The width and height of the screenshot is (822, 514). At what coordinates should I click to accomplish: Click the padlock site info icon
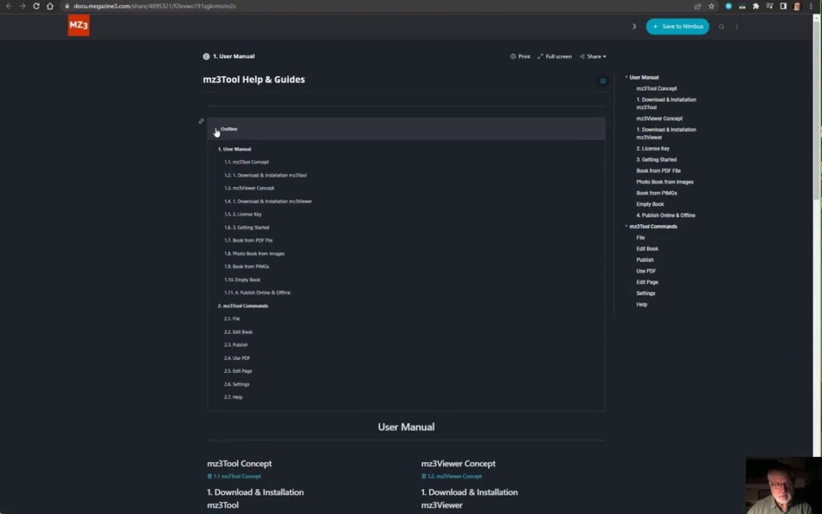67,6
